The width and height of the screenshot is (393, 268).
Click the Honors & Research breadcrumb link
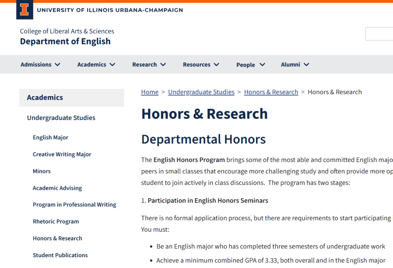(271, 92)
